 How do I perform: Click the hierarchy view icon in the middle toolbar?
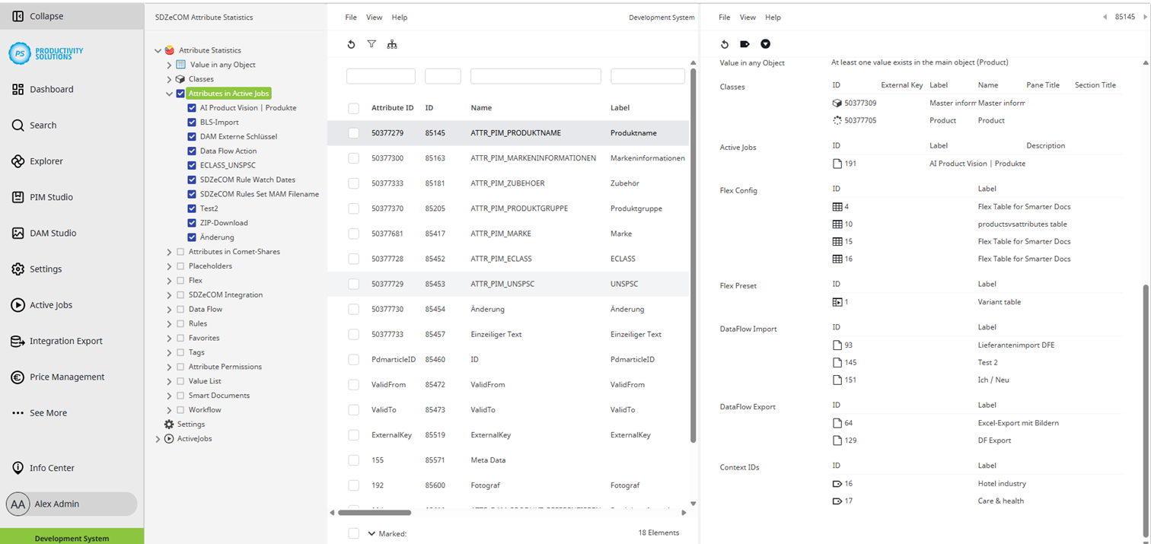click(392, 44)
